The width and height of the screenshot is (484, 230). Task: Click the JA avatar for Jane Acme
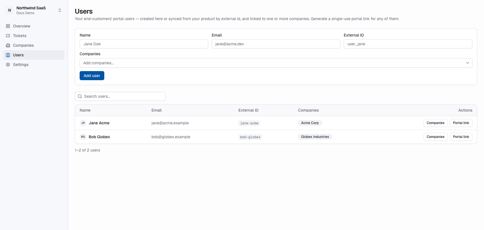tap(83, 123)
